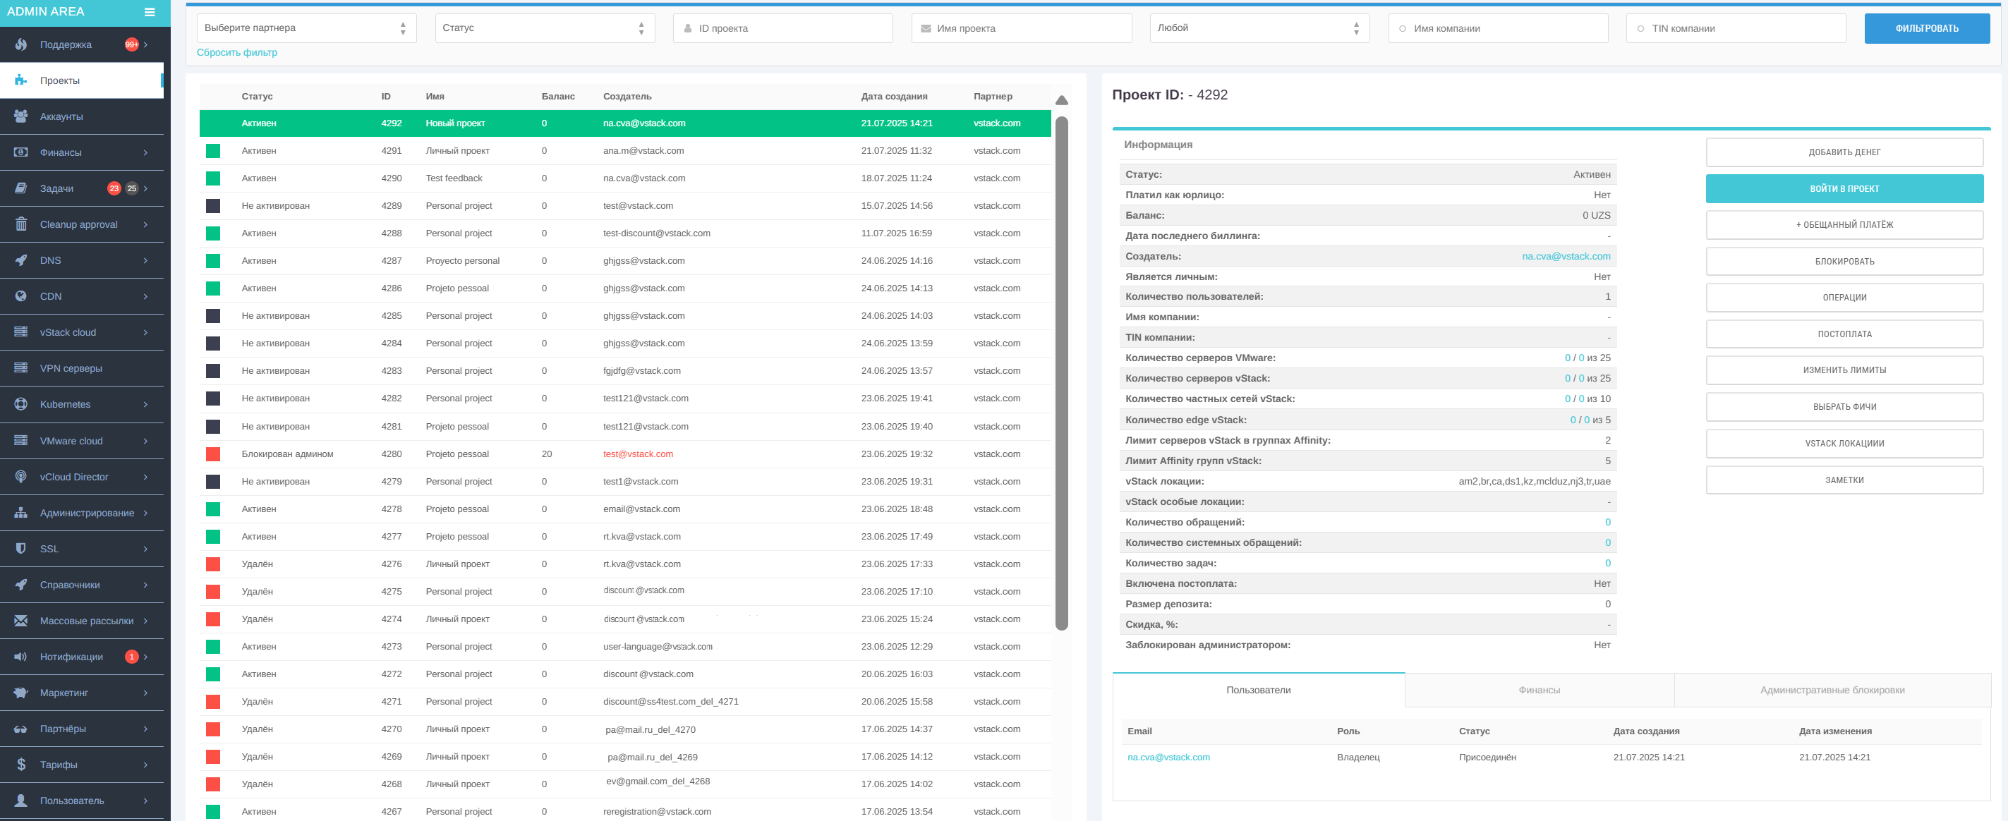Click the ЗАМЕТКИ button

tap(1844, 480)
